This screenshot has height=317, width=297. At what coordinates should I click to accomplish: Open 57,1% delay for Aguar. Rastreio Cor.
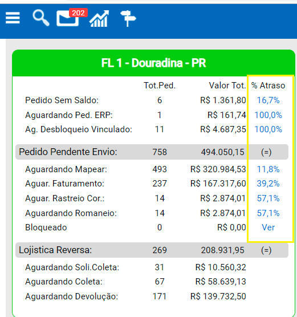tap(268, 198)
